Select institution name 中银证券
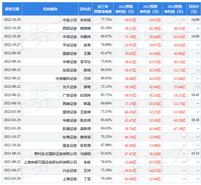The image size is (201, 185). pyautogui.click(x=70, y=62)
